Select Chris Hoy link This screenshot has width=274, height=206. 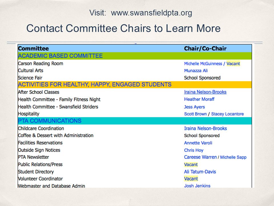[194, 150]
